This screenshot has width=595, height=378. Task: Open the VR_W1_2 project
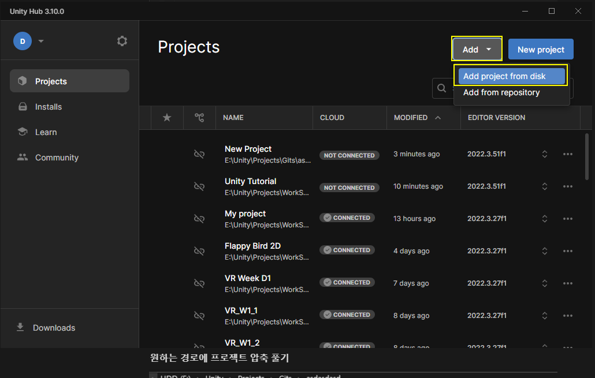pos(242,343)
